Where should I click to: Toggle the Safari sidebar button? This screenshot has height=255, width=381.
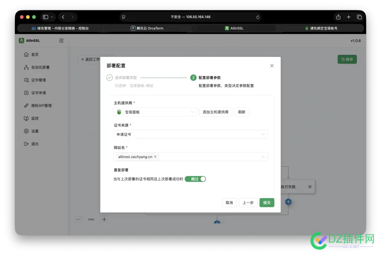click(46, 17)
